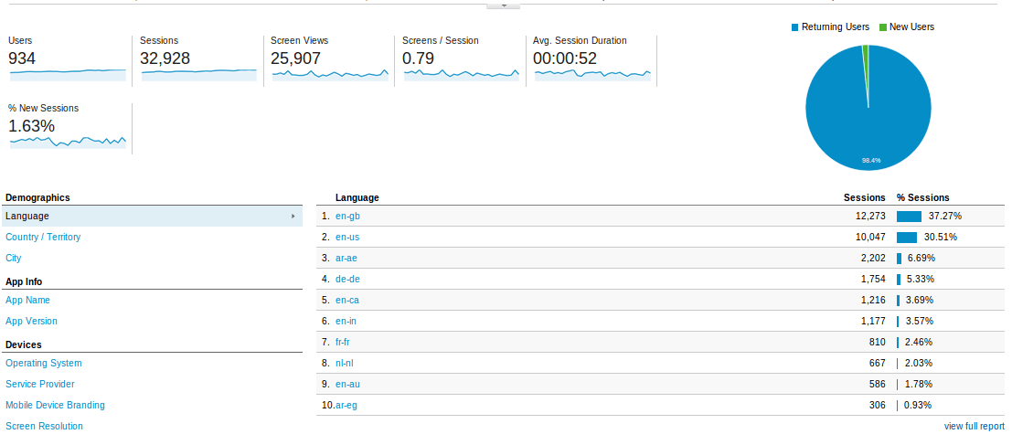Click the 1.63% new sessions value
This screenshot has height=445, width=1012.
[32, 126]
